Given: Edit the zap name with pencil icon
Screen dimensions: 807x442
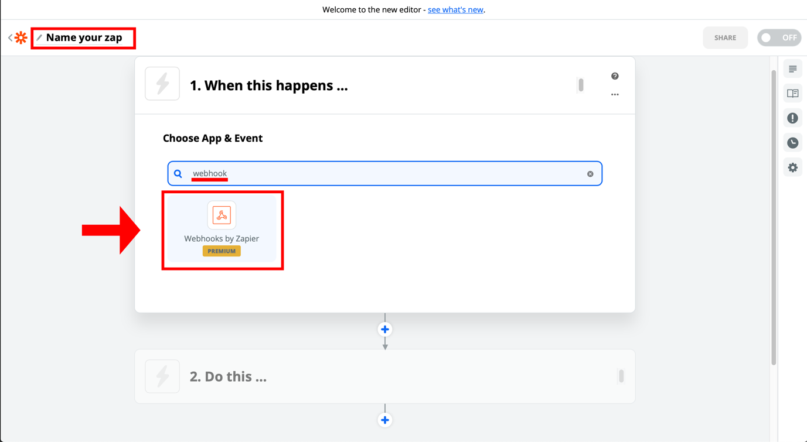Looking at the screenshot, I should point(39,37).
